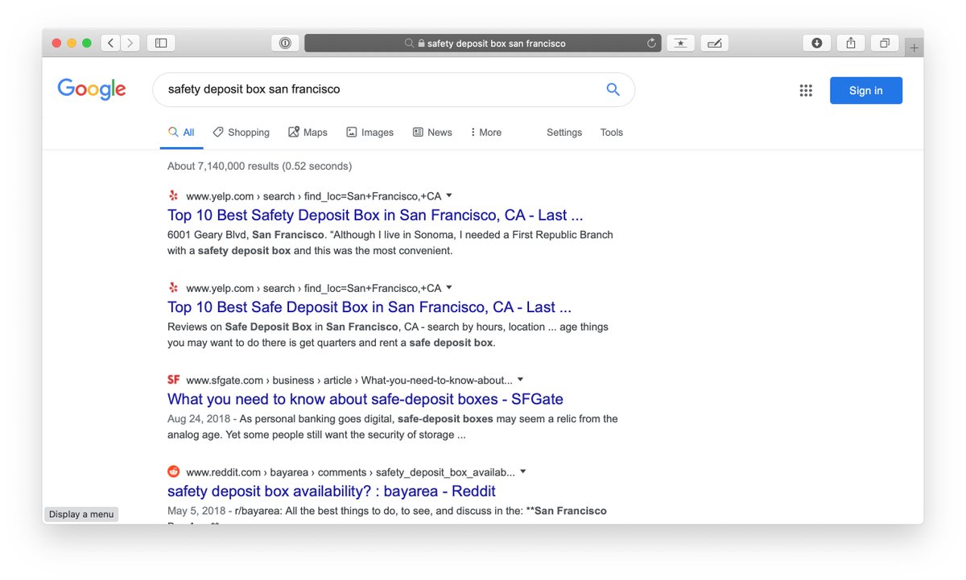This screenshot has height=580, width=966.
Task: Open the Safari share menu
Action: 851,43
